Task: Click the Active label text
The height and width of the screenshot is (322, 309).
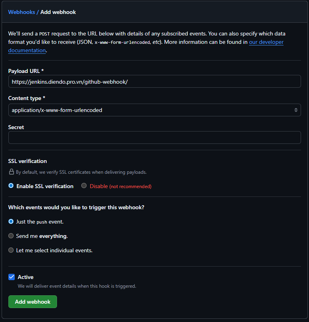Action: pyautogui.click(x=26, y=277)
